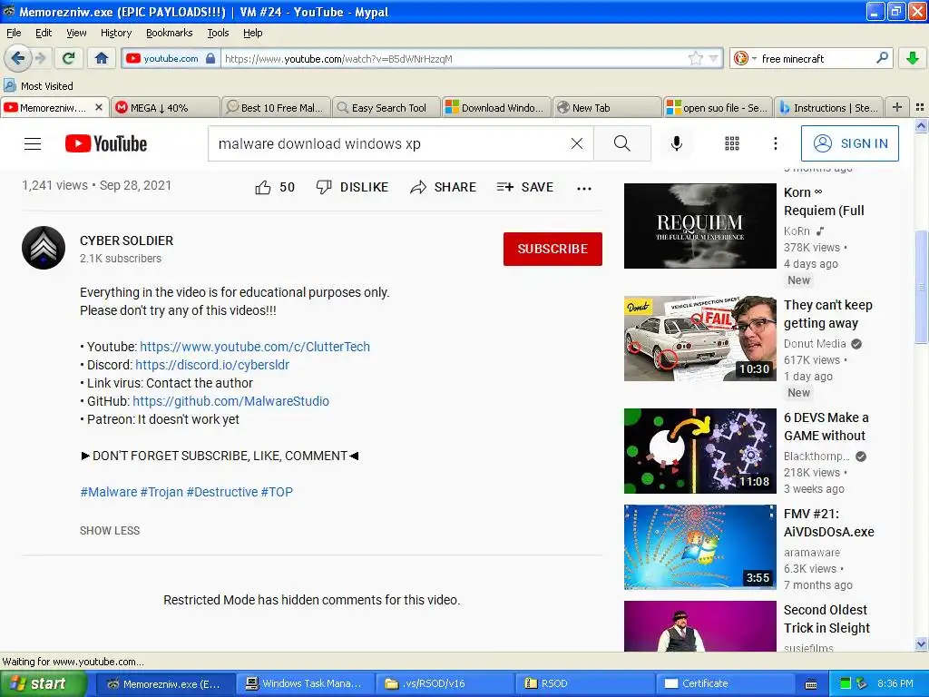Open the 6 DEVS Make a GAME thumbnail

[699, 451]
